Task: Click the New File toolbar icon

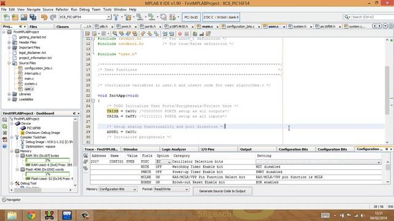Action: point(7,17)
